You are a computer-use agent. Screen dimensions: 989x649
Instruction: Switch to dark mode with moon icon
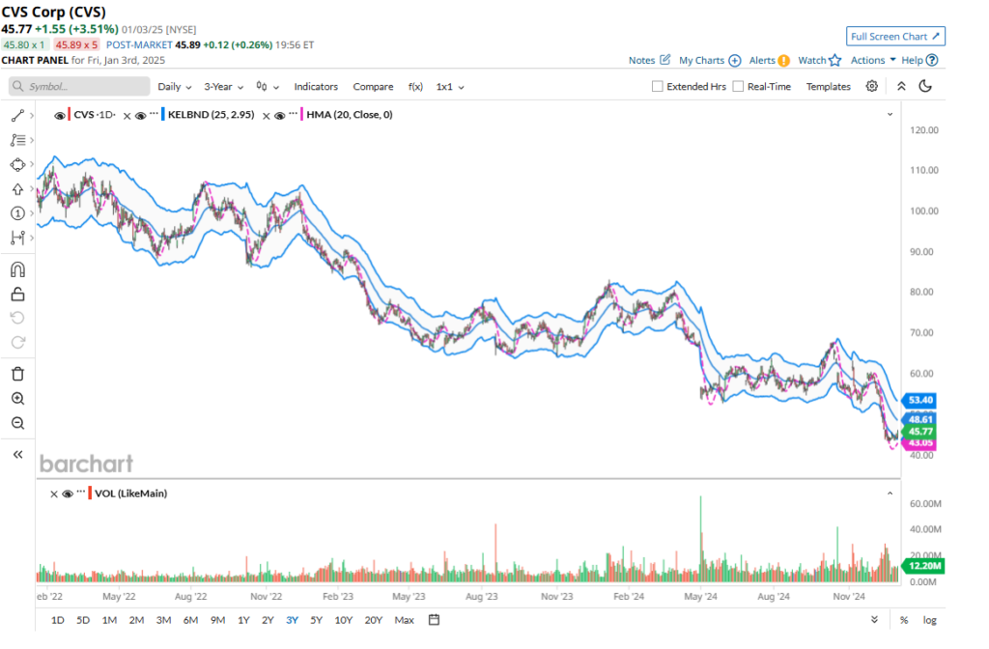tap(925, 86)
